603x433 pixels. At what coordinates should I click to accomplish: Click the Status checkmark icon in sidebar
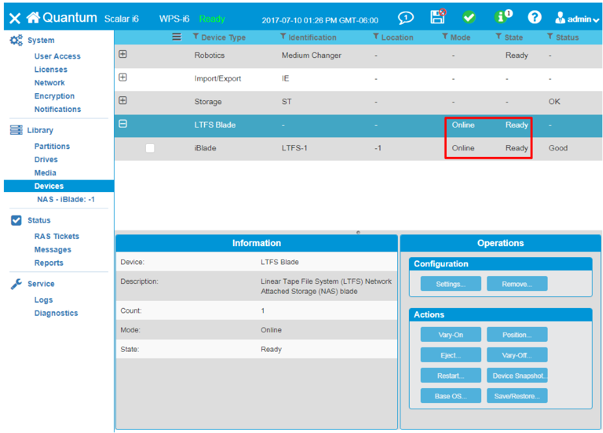16,220
